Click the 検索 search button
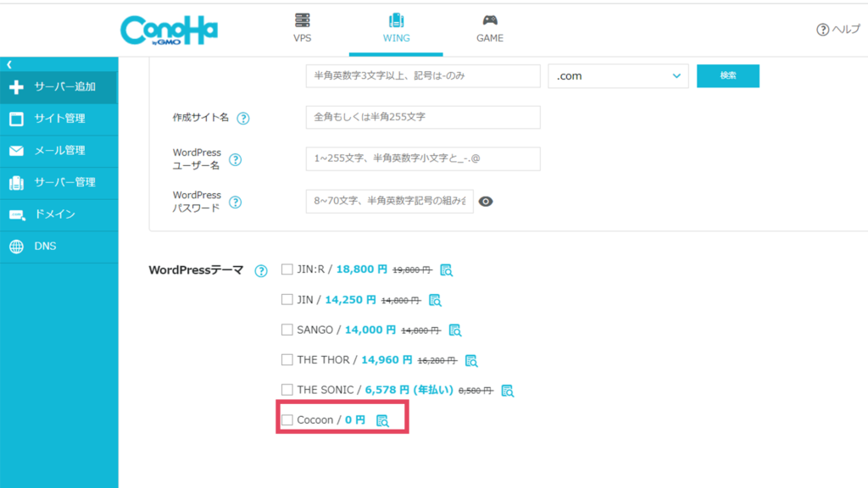 click(728, 75)
